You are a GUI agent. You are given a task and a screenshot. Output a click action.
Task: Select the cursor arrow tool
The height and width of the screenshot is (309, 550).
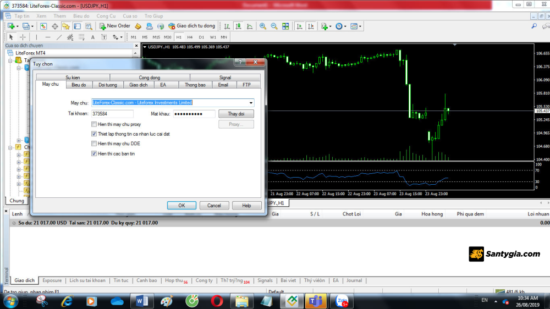pos(11,37)
